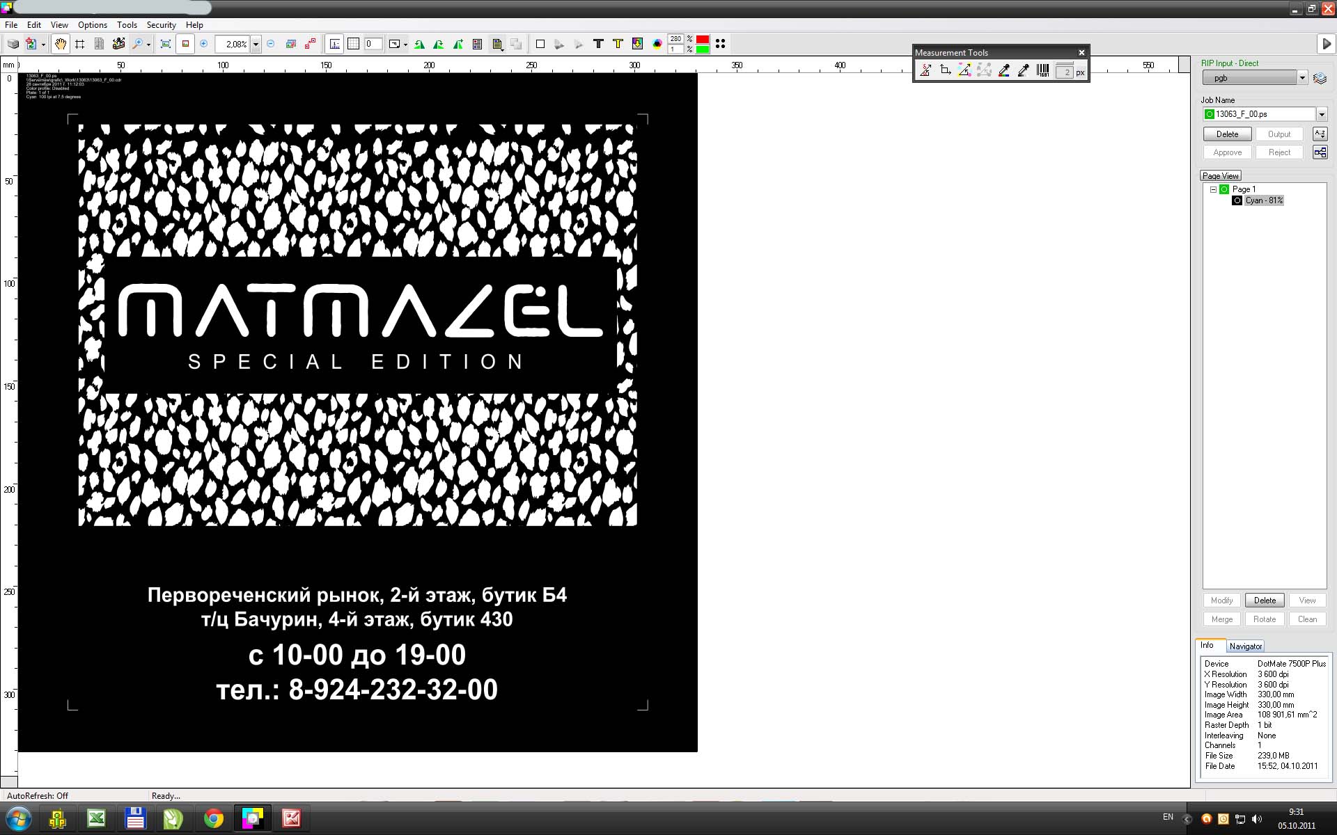The height and width of the screenshot is (835, 1337).
Task: Click the Reject button
Action: 1279,152
